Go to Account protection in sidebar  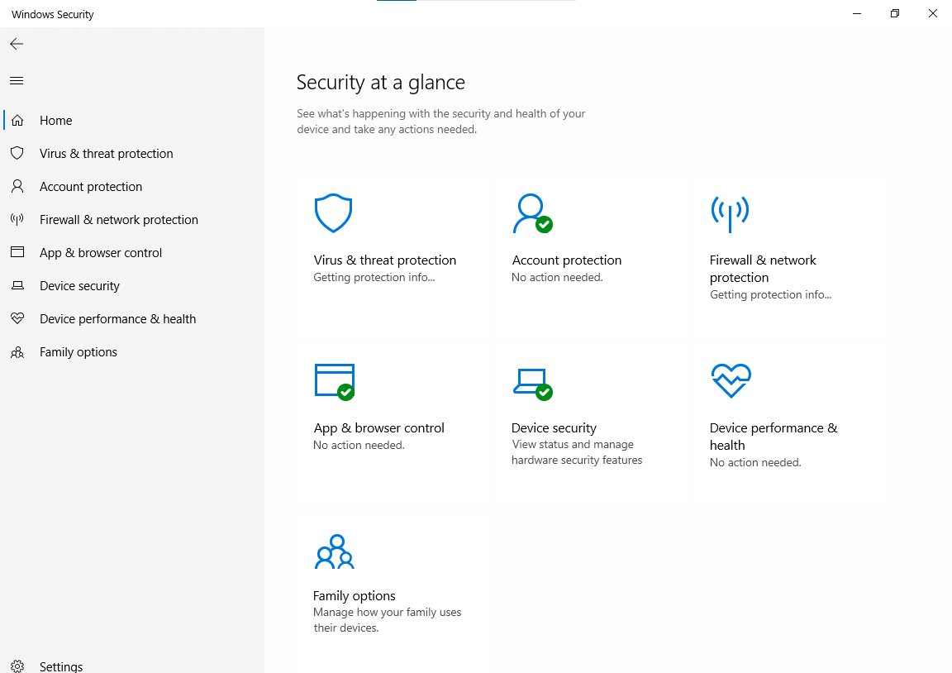click(91, 187)
